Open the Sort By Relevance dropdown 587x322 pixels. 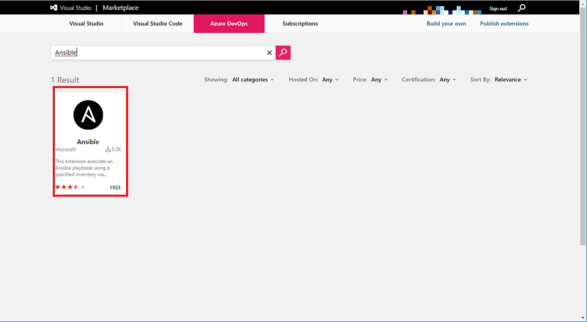[511, 80]
